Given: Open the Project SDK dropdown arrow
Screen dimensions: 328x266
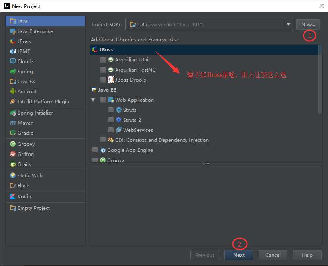Looking at the screenshot, I should [289, 25].
